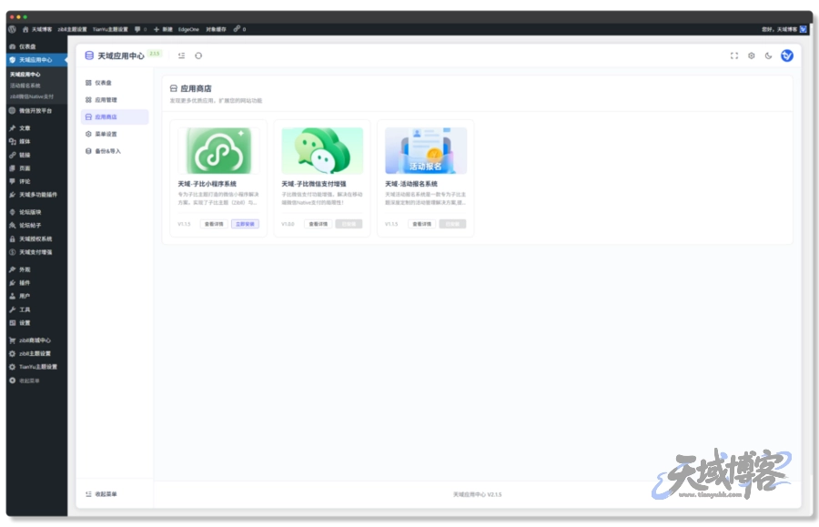Open 媒体 (media) in sidebar
The image size is (819, 527).
click(36, 142)
